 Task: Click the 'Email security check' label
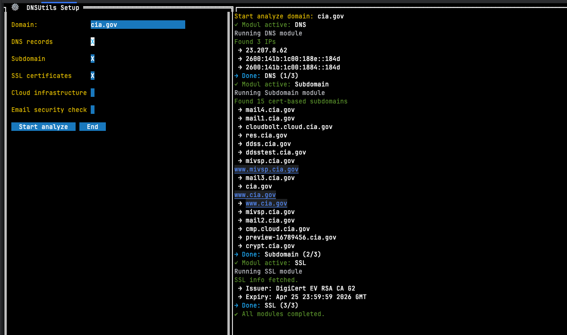[x=49, y=110]
